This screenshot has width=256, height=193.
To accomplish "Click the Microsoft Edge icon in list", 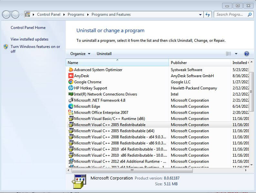I will (71, 106).
